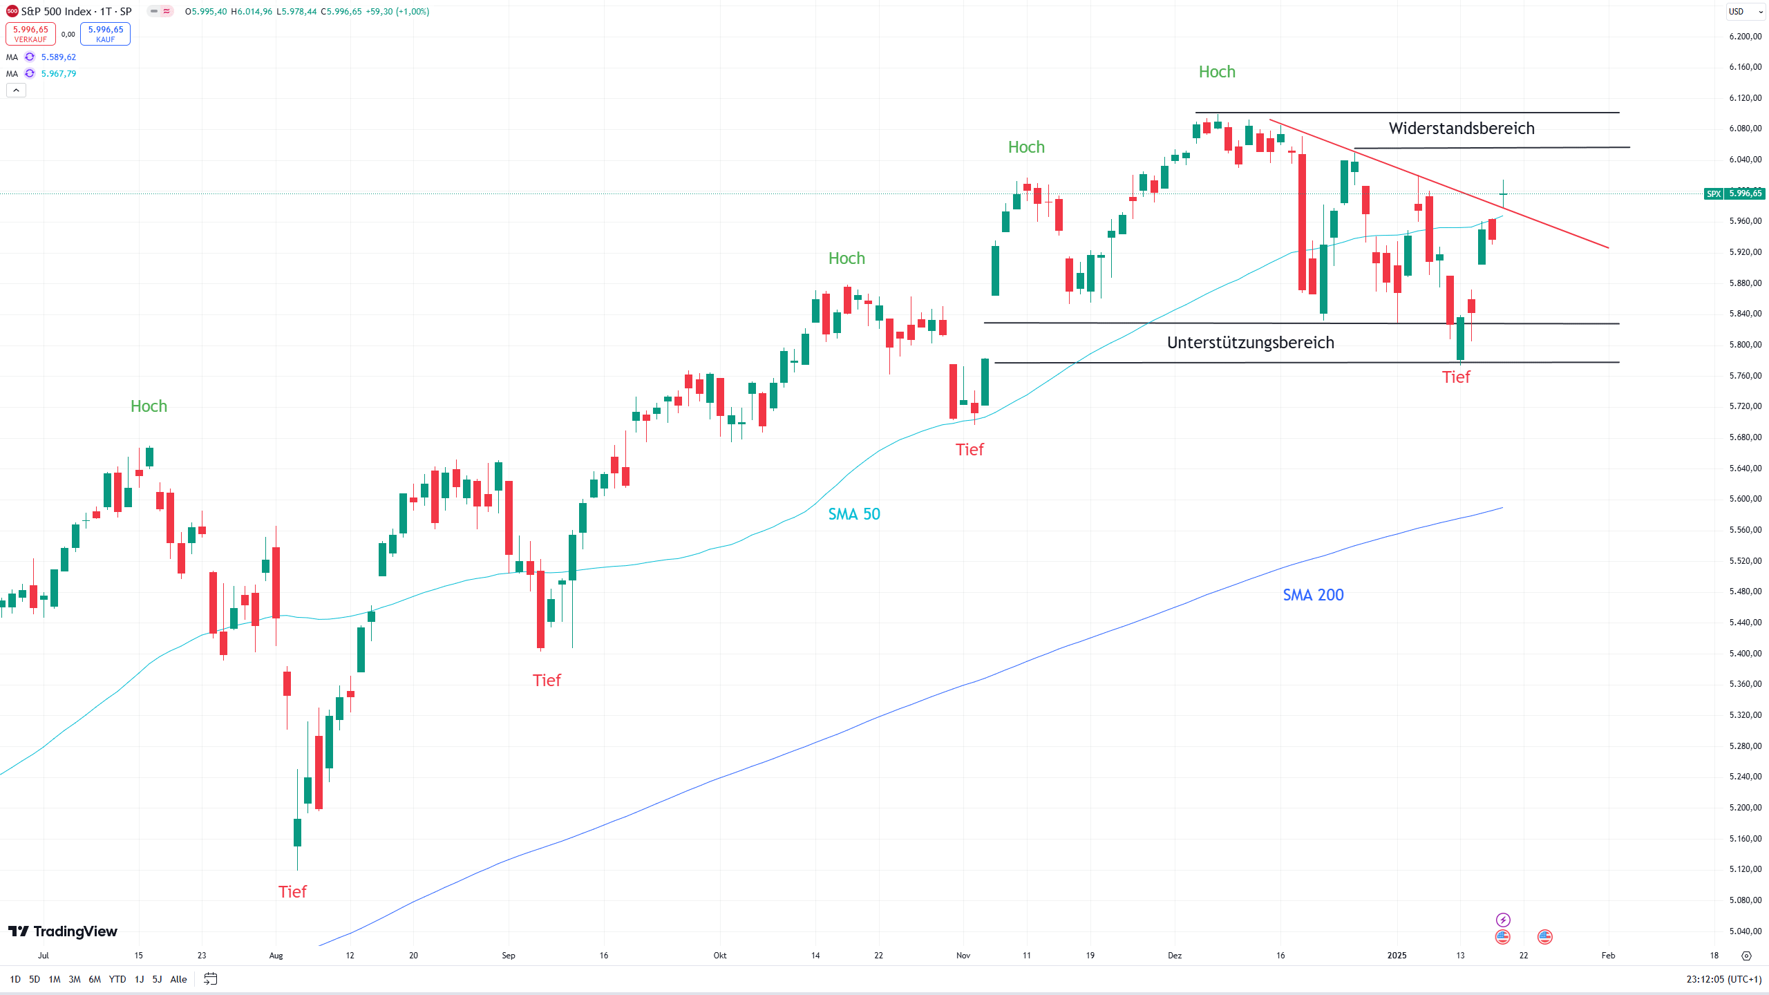This screenshot has width=1769, height=995.
Task: Click the Feb label on the time axis
Action: click(x=1608, y=956)
